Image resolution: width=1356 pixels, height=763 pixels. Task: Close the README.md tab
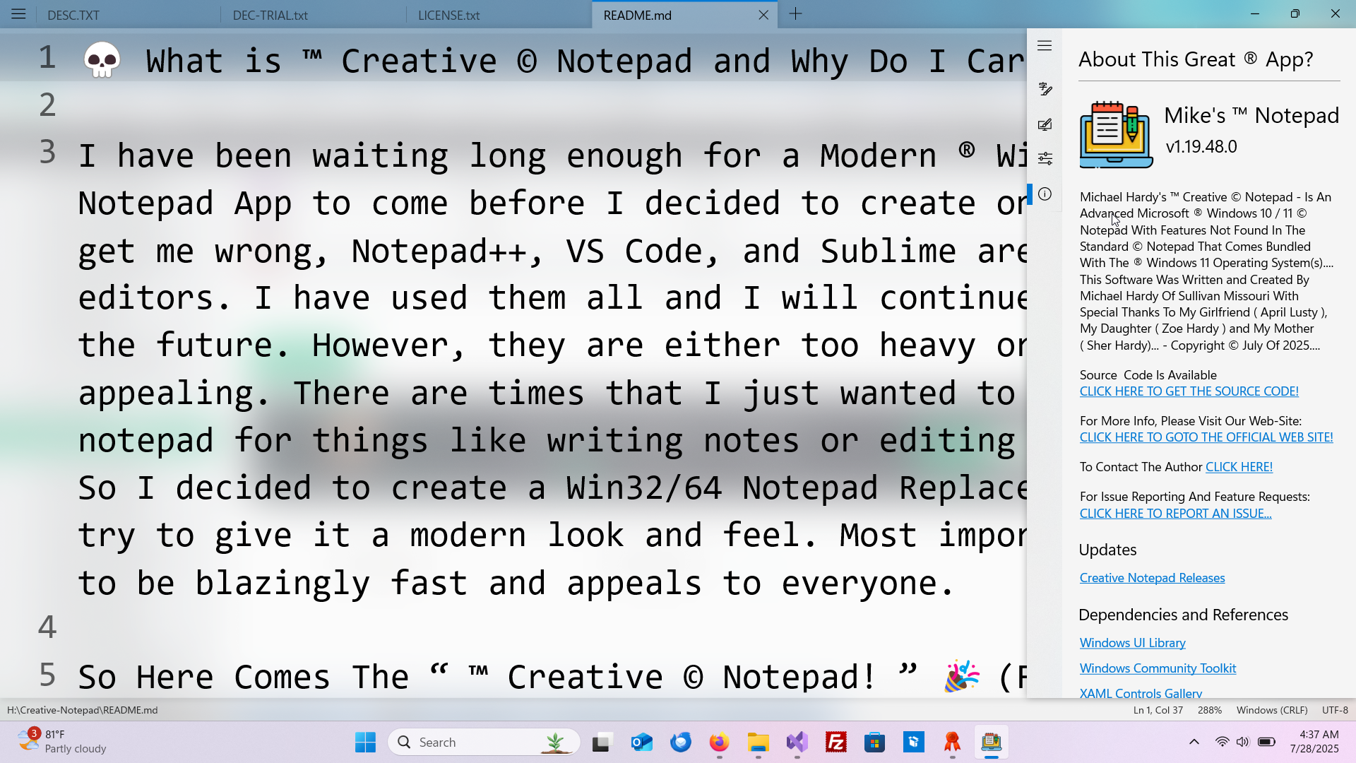click(763, 15)
